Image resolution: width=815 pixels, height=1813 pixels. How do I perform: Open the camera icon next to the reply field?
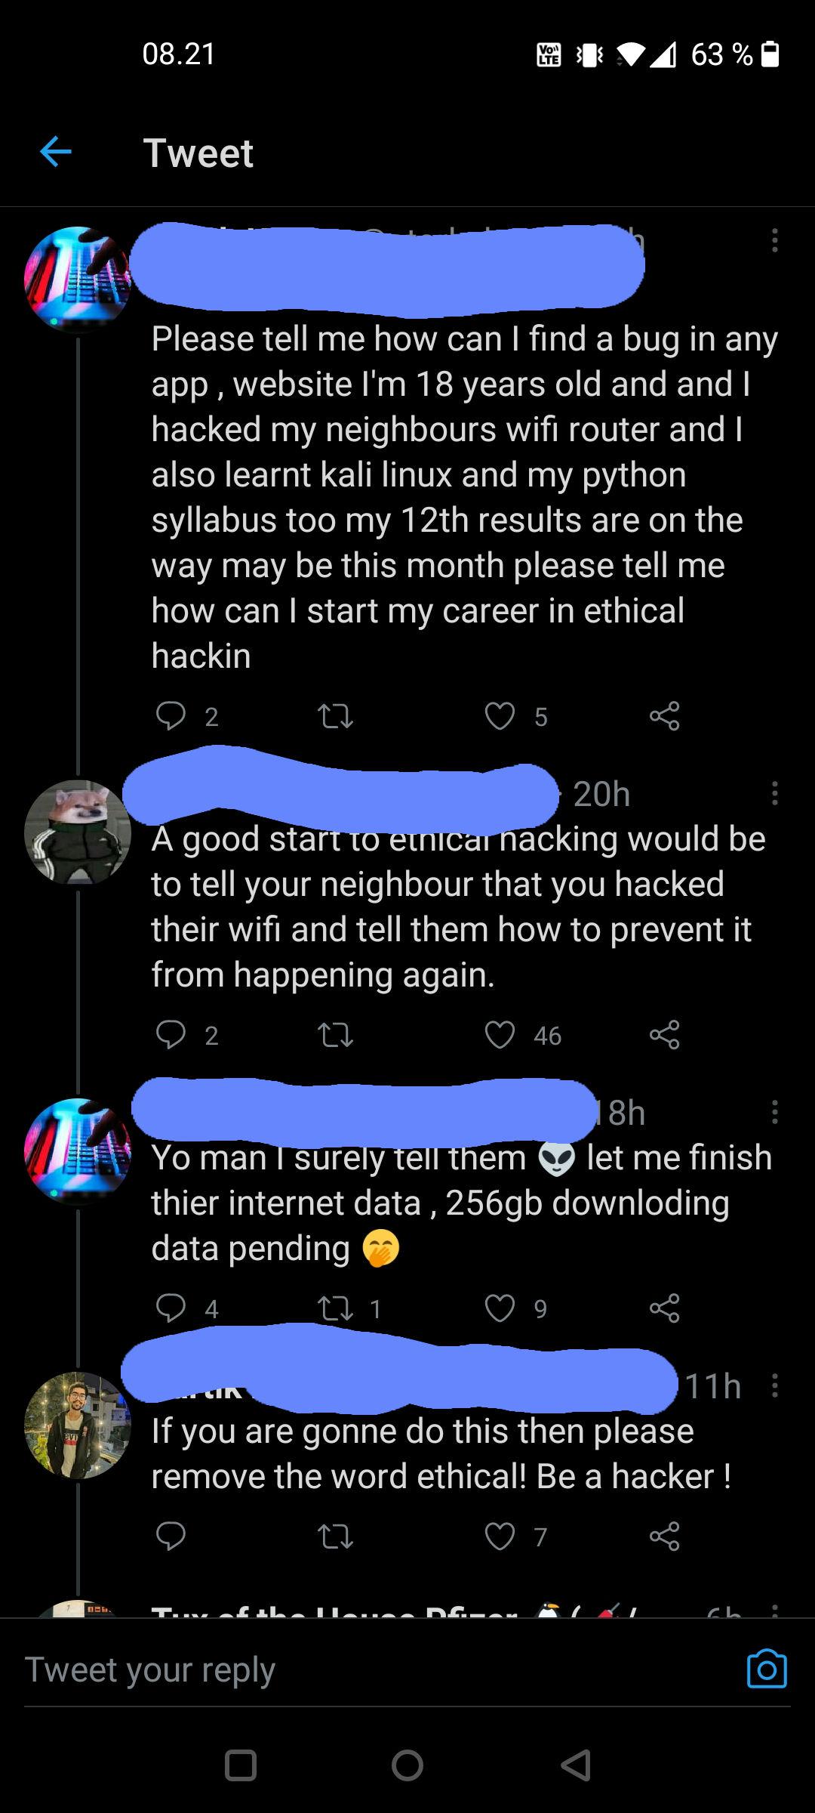[x=770, y=1670]
